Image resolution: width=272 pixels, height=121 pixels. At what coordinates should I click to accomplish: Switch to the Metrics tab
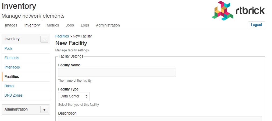(x=53, y=25)
